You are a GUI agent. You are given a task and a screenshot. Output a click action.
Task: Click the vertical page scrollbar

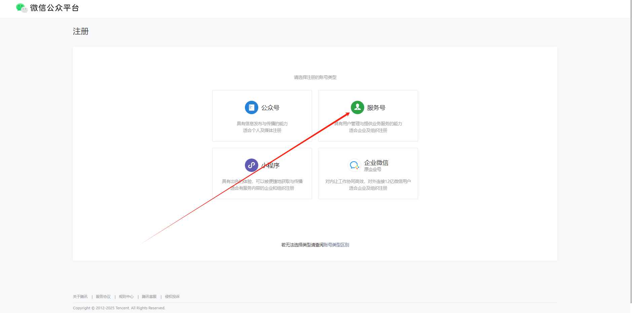click(x=631, y=151)
